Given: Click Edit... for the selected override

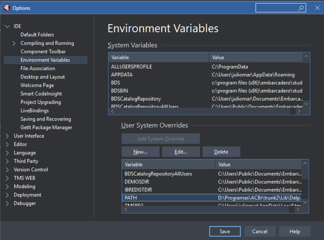Looking at the screenshot, I should tap(181, 152).
